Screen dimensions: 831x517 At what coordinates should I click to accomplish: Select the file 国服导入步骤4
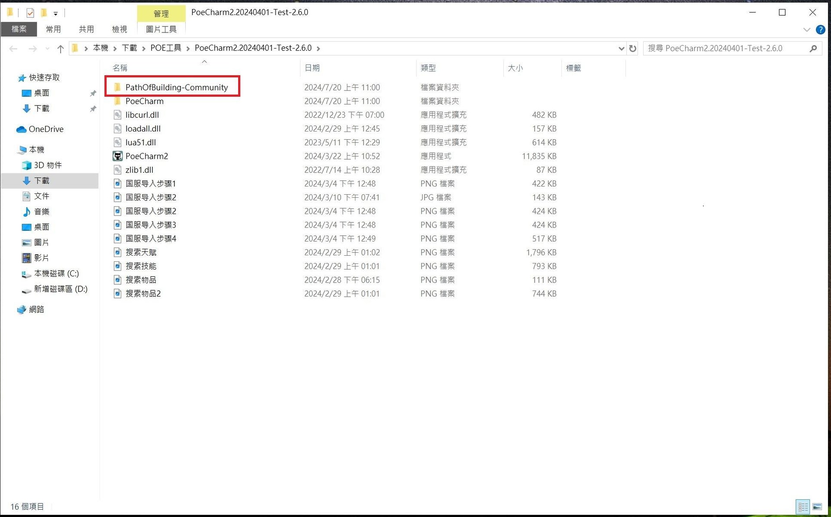(x=151, y=239)
